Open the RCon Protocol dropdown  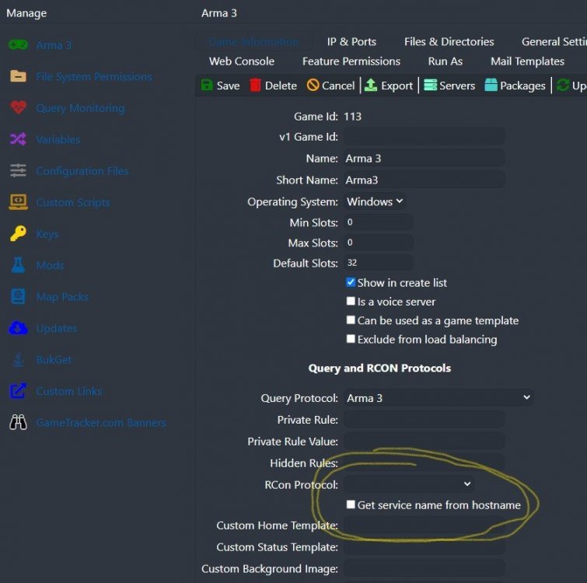coord(409,484)
